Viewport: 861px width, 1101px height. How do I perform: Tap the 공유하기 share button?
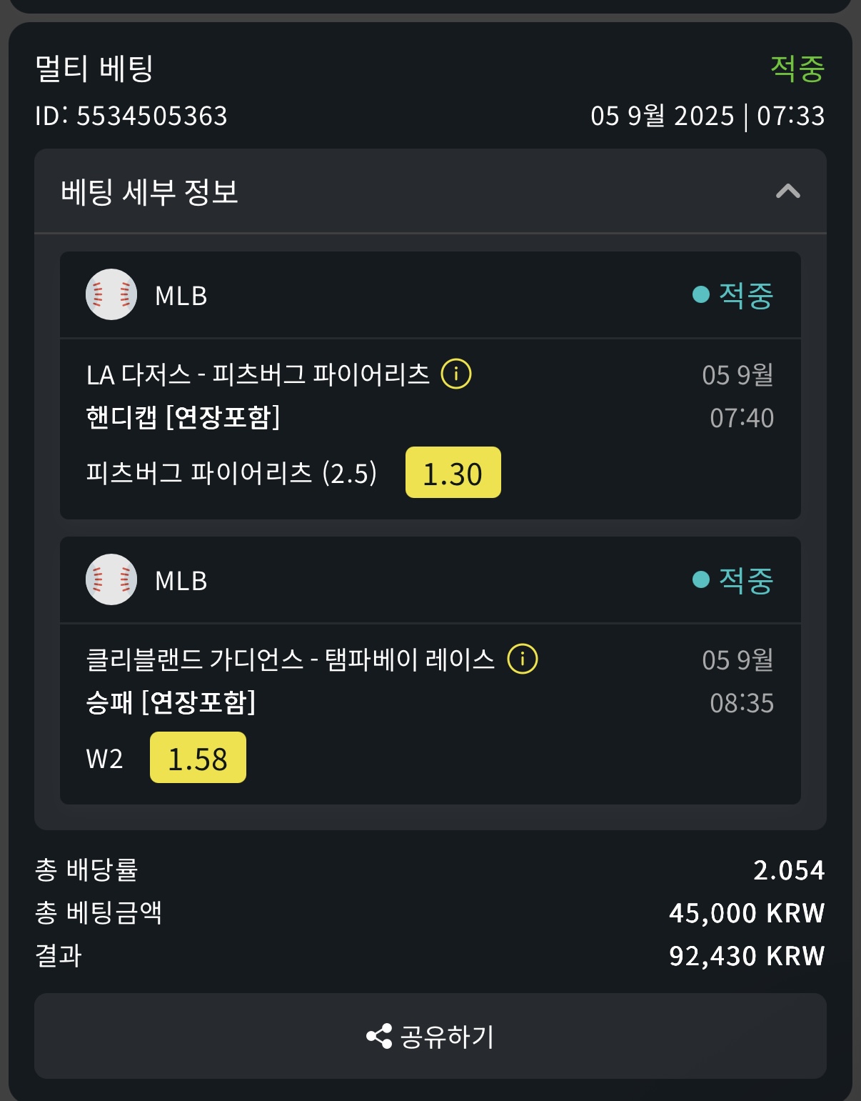coord(430,1036)
